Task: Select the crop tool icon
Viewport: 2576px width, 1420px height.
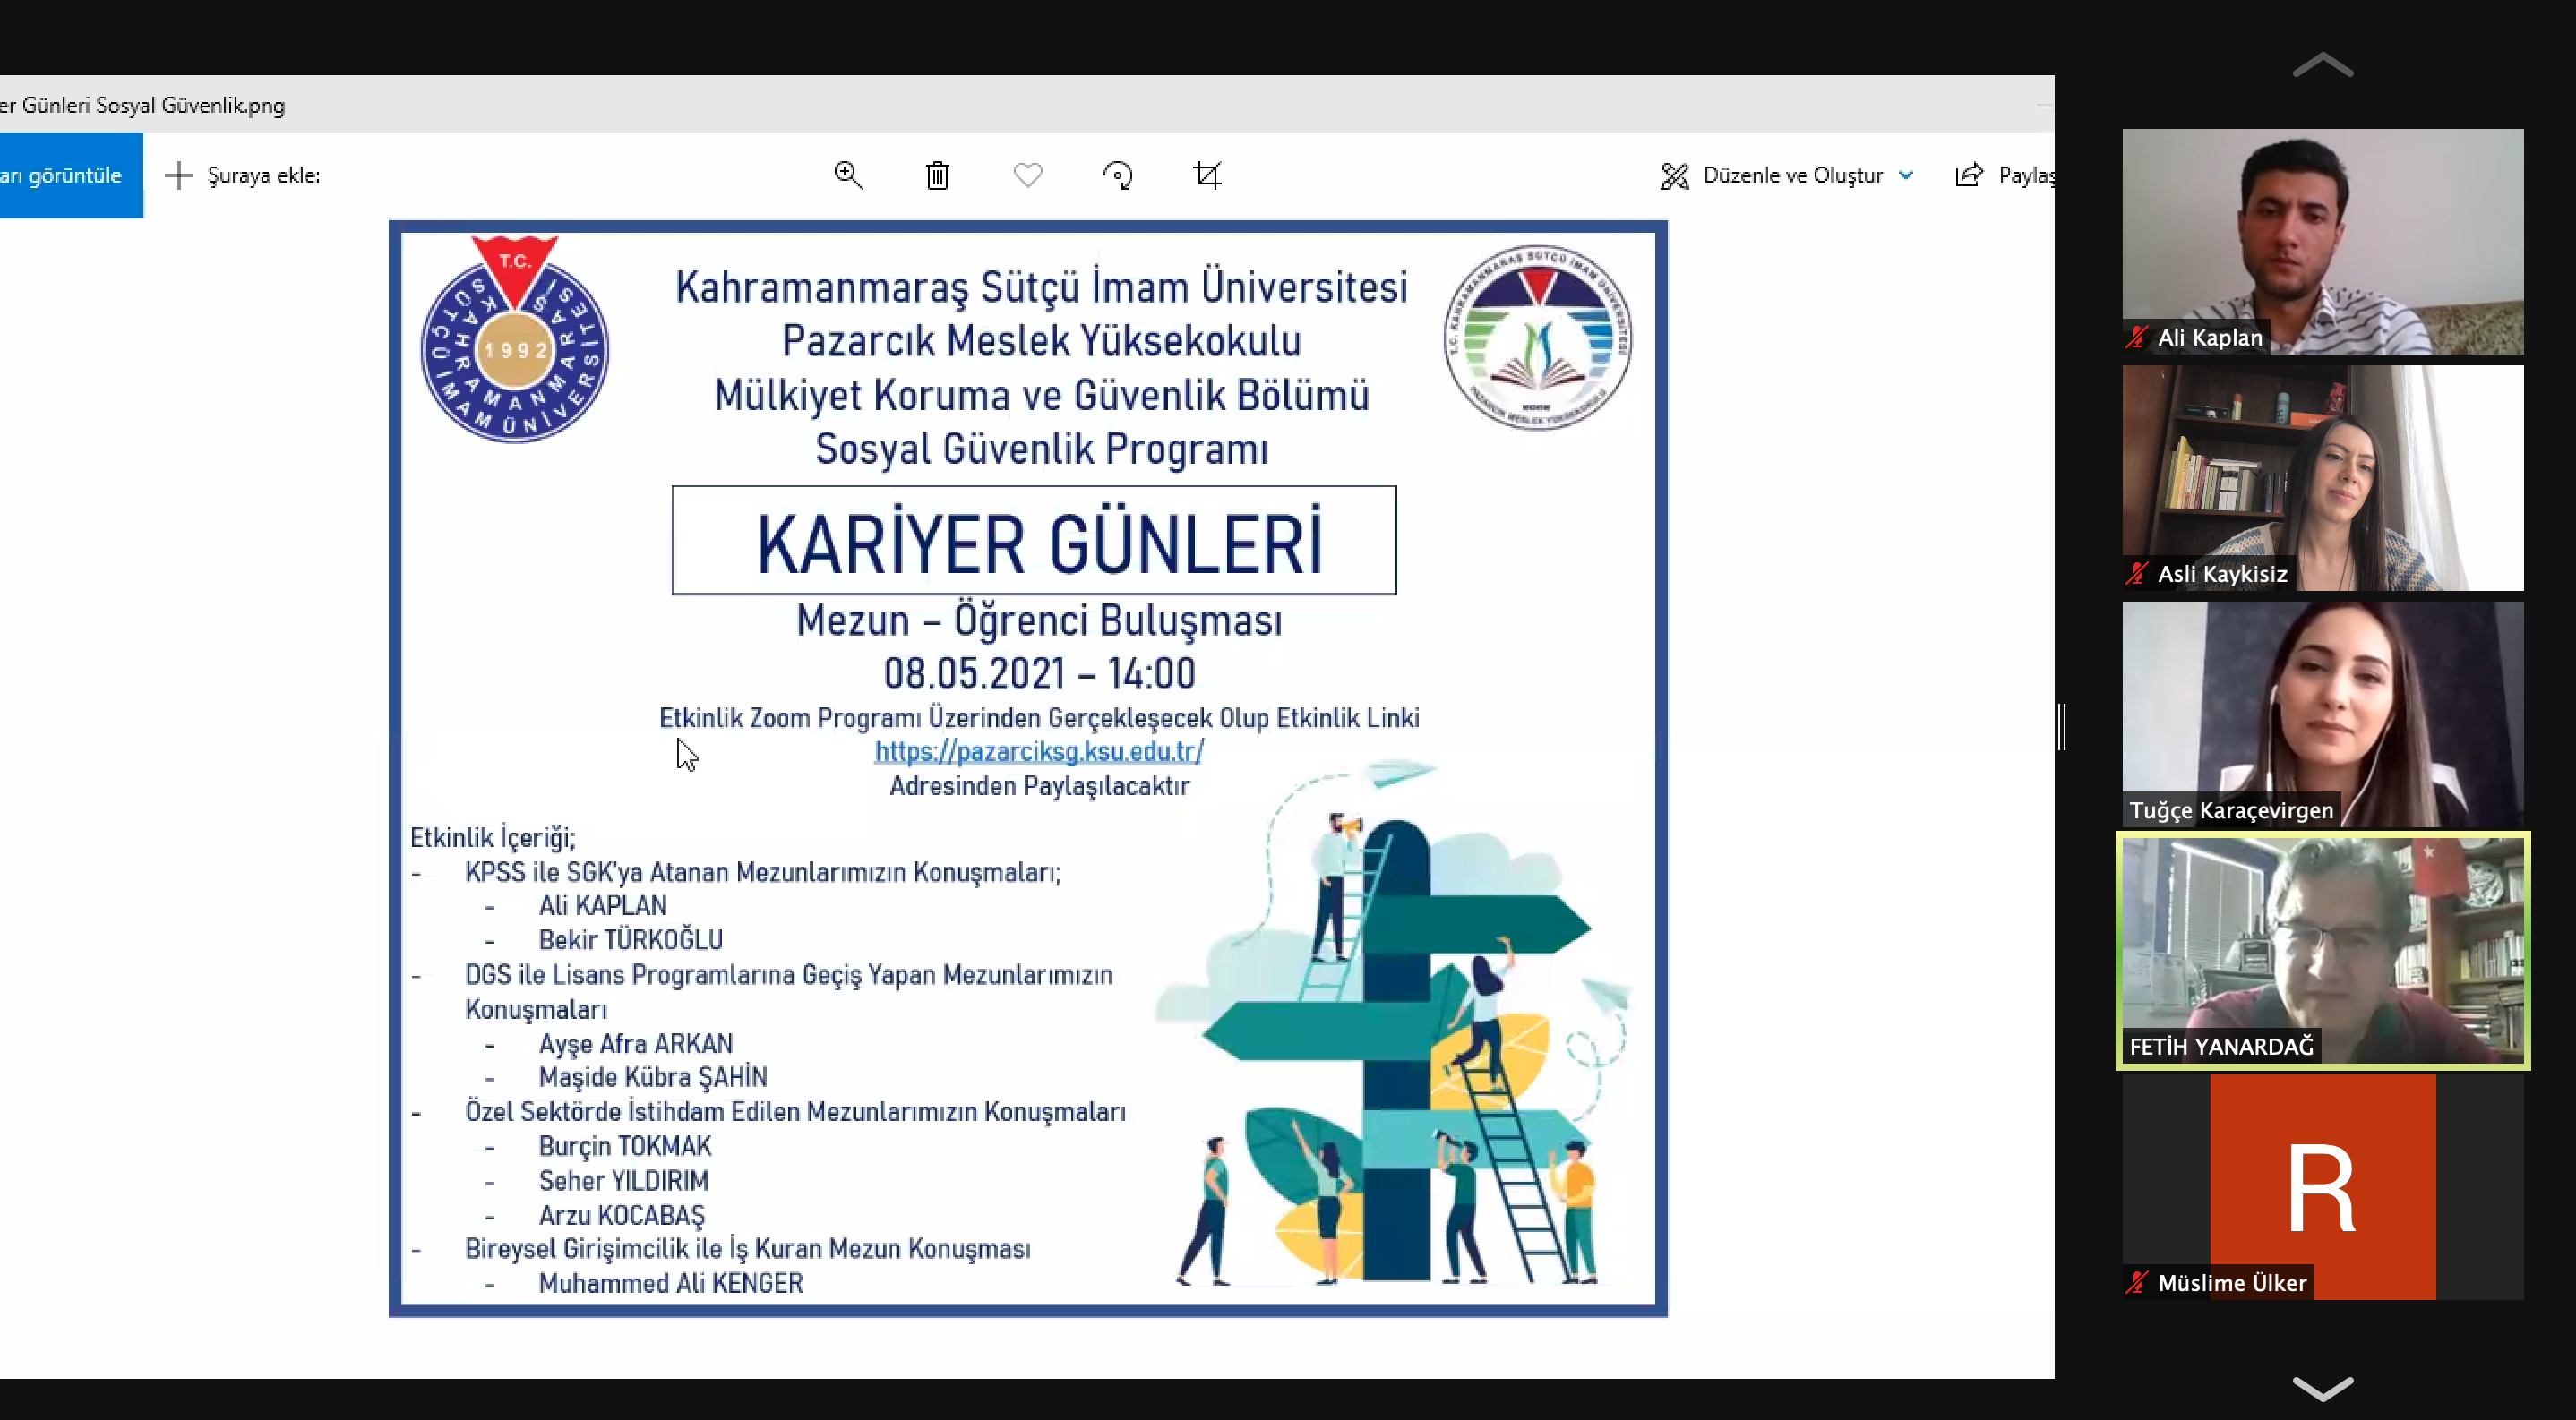Action: click(x=1207, y=175)
